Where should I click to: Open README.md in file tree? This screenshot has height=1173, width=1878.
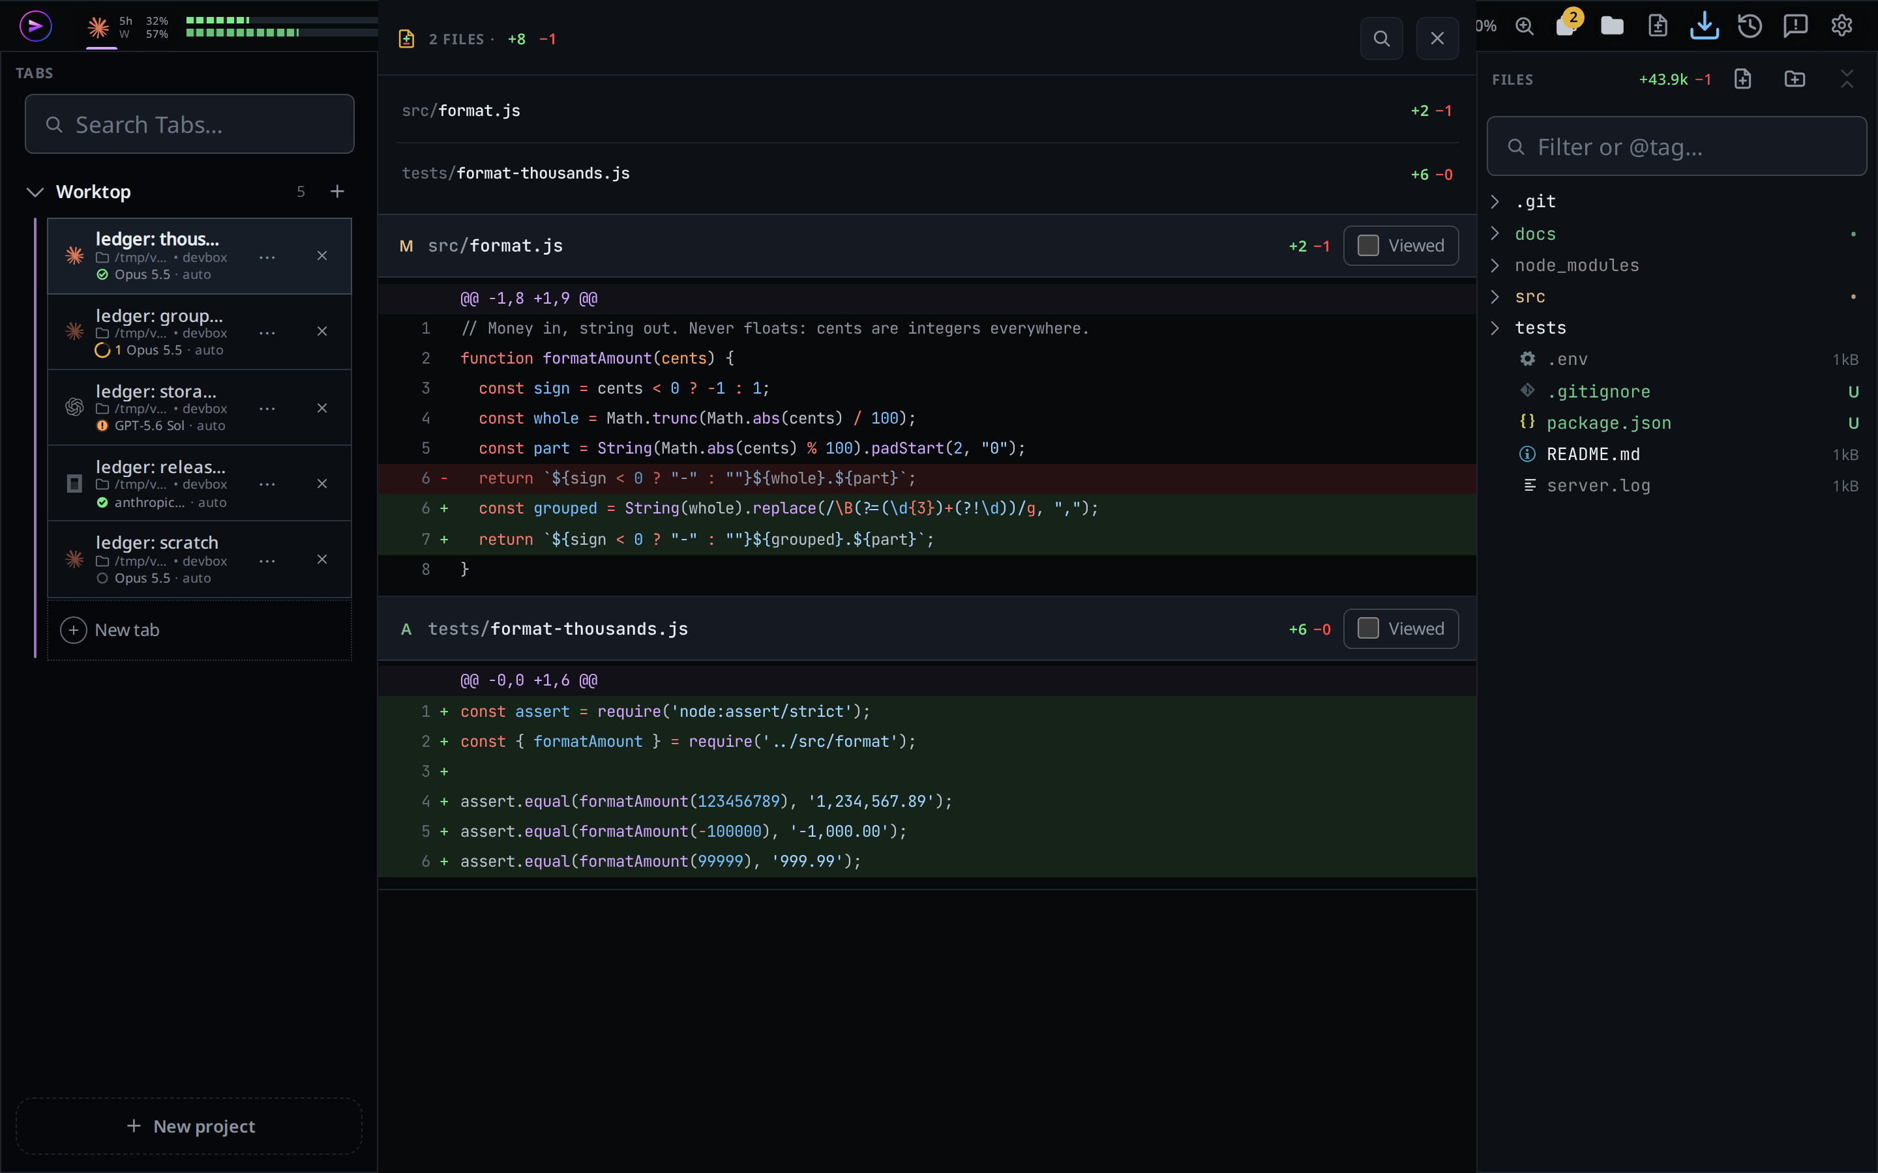tap(1677, 455)
